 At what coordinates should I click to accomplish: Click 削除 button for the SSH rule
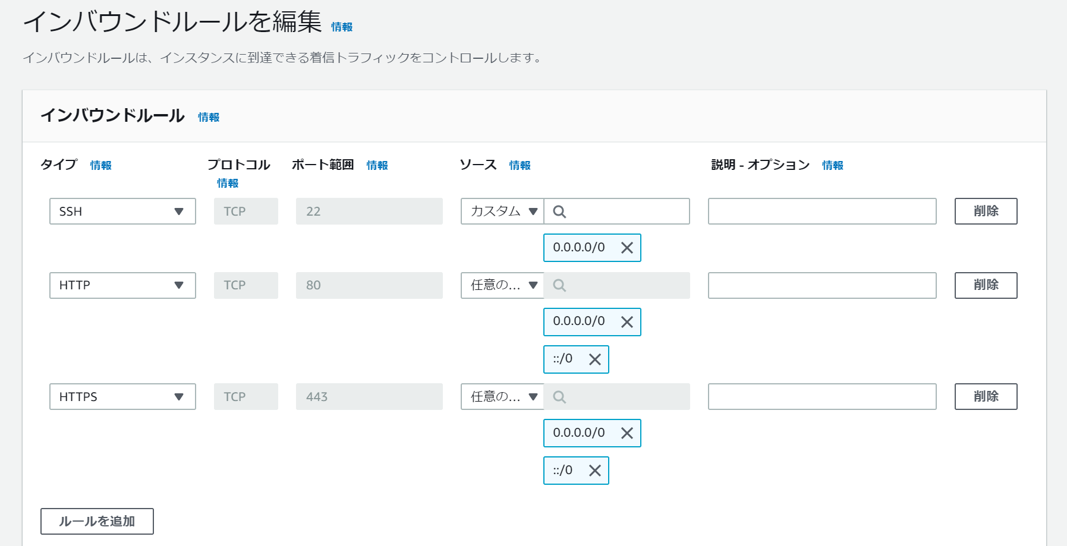[986, 212]
